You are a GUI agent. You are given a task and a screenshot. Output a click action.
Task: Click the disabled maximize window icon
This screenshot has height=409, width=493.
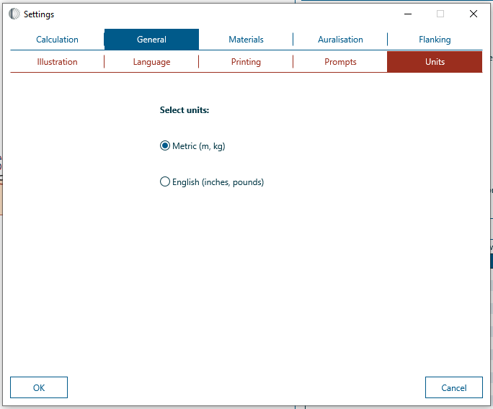coord(440,14)
